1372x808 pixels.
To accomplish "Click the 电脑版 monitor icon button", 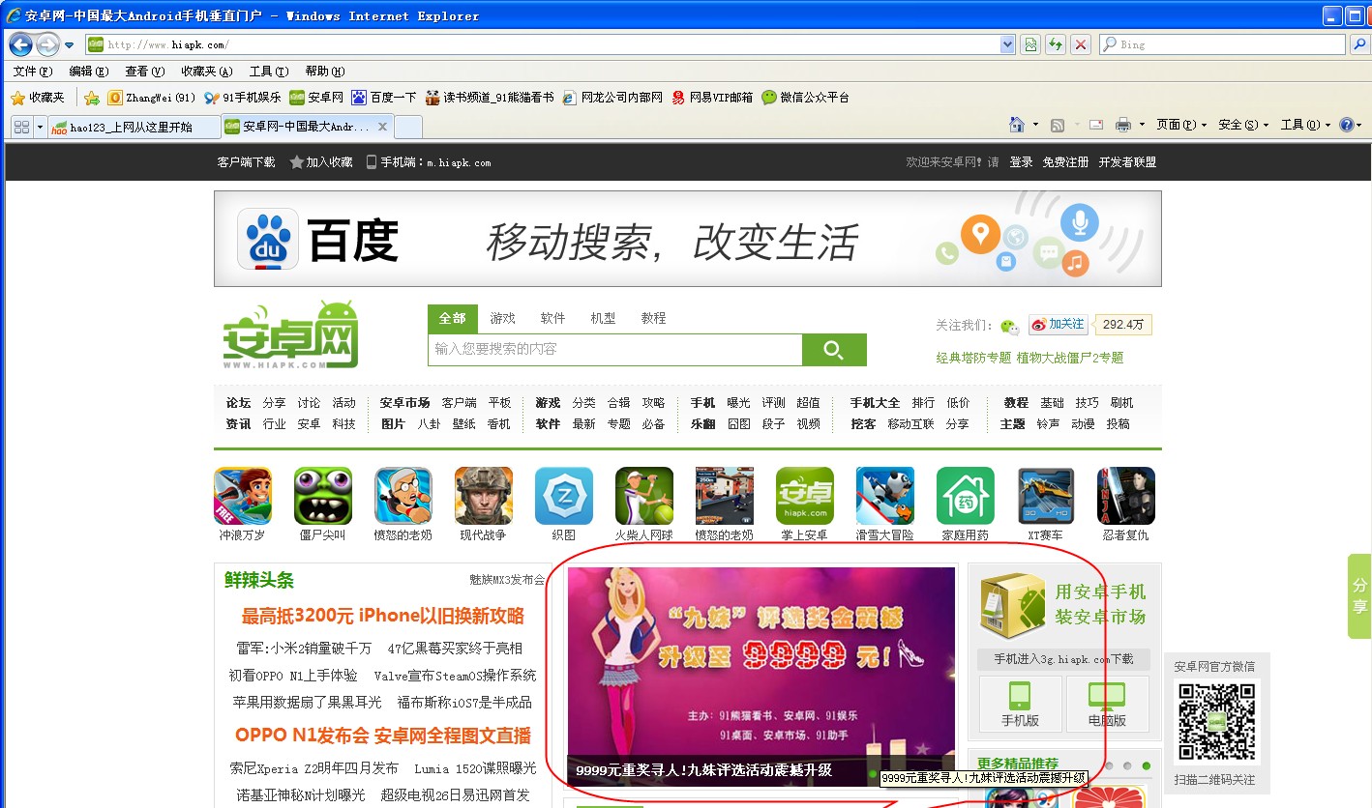I will [1107, 705].
